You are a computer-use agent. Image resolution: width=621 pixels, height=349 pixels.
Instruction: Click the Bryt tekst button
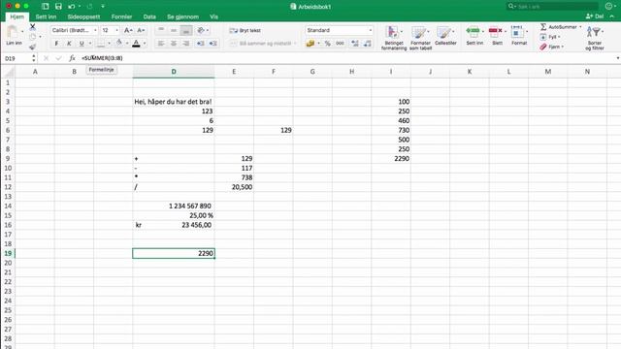[245, 30]
